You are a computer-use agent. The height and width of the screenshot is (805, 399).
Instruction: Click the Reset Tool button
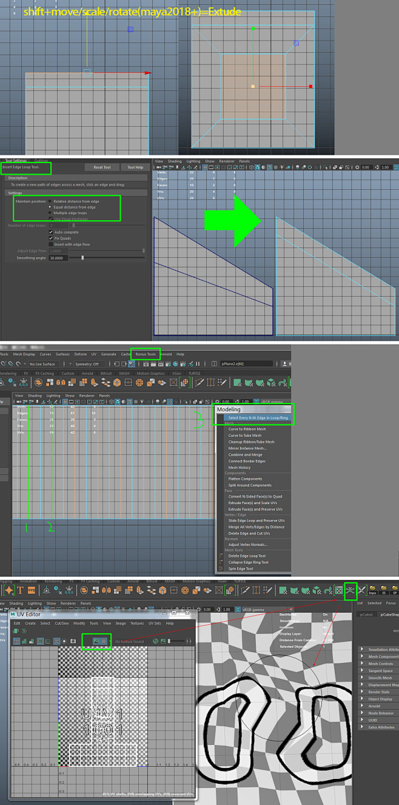coord(102,167)
